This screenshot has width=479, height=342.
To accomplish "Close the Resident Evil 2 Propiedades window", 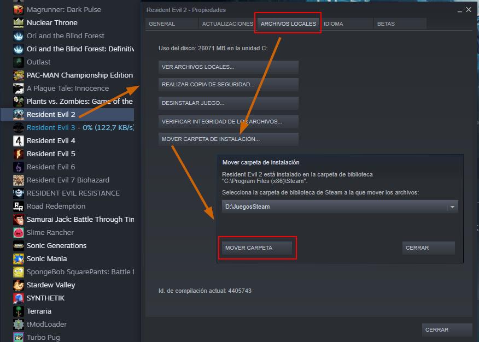I will [469, 10].
